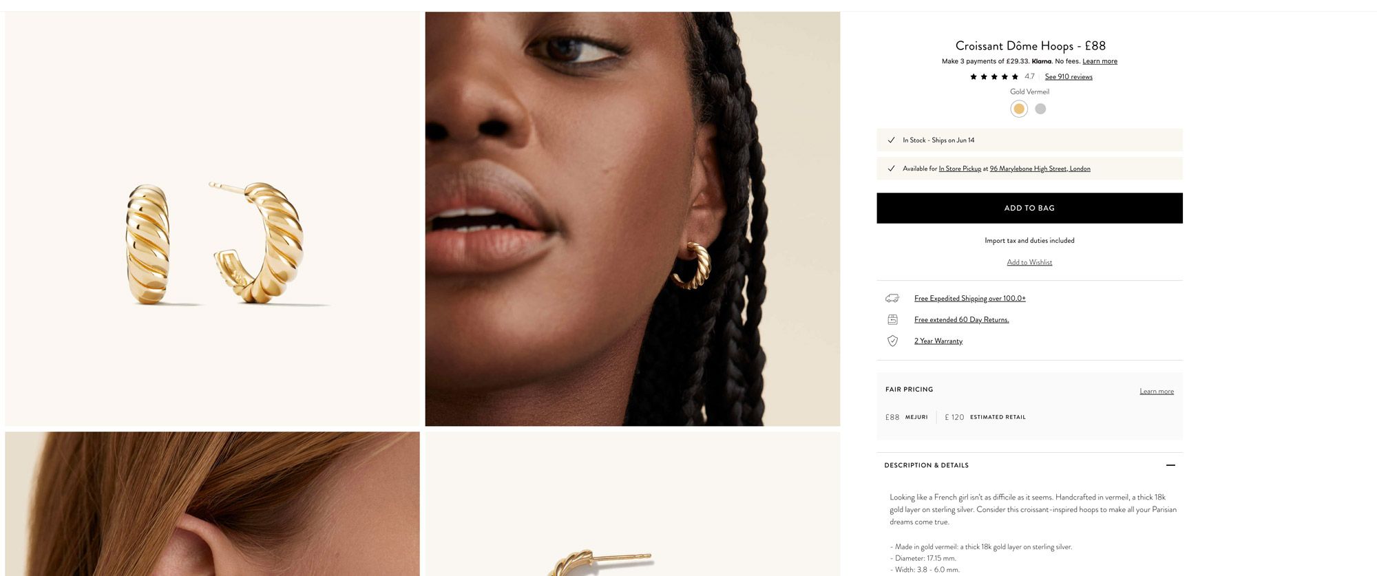Open See 910 reviews link

pyautogui.click(x=1069, y=77)
